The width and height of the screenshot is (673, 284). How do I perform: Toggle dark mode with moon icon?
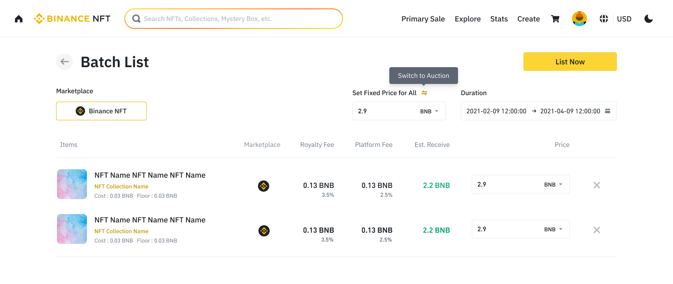[x=648, y=19]
